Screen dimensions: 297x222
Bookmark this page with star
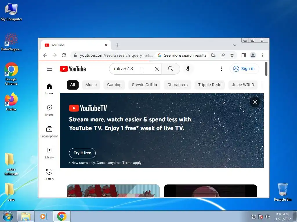[x=232, y=55]
